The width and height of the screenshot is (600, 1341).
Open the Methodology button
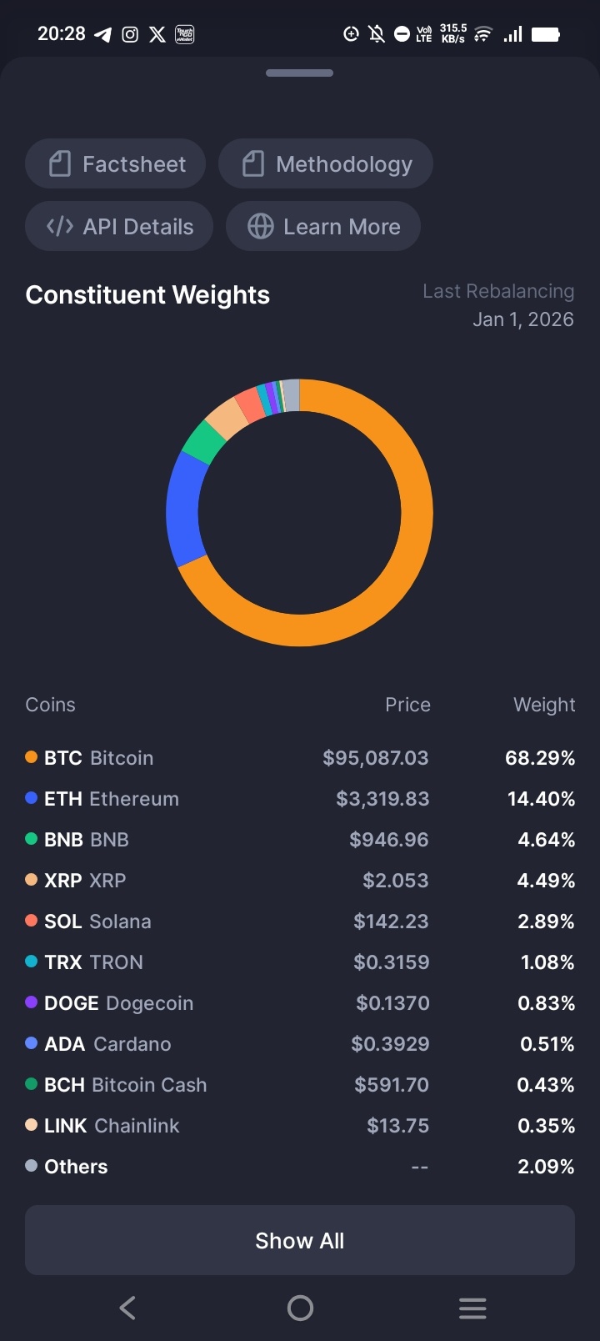(x=326, y=163)
